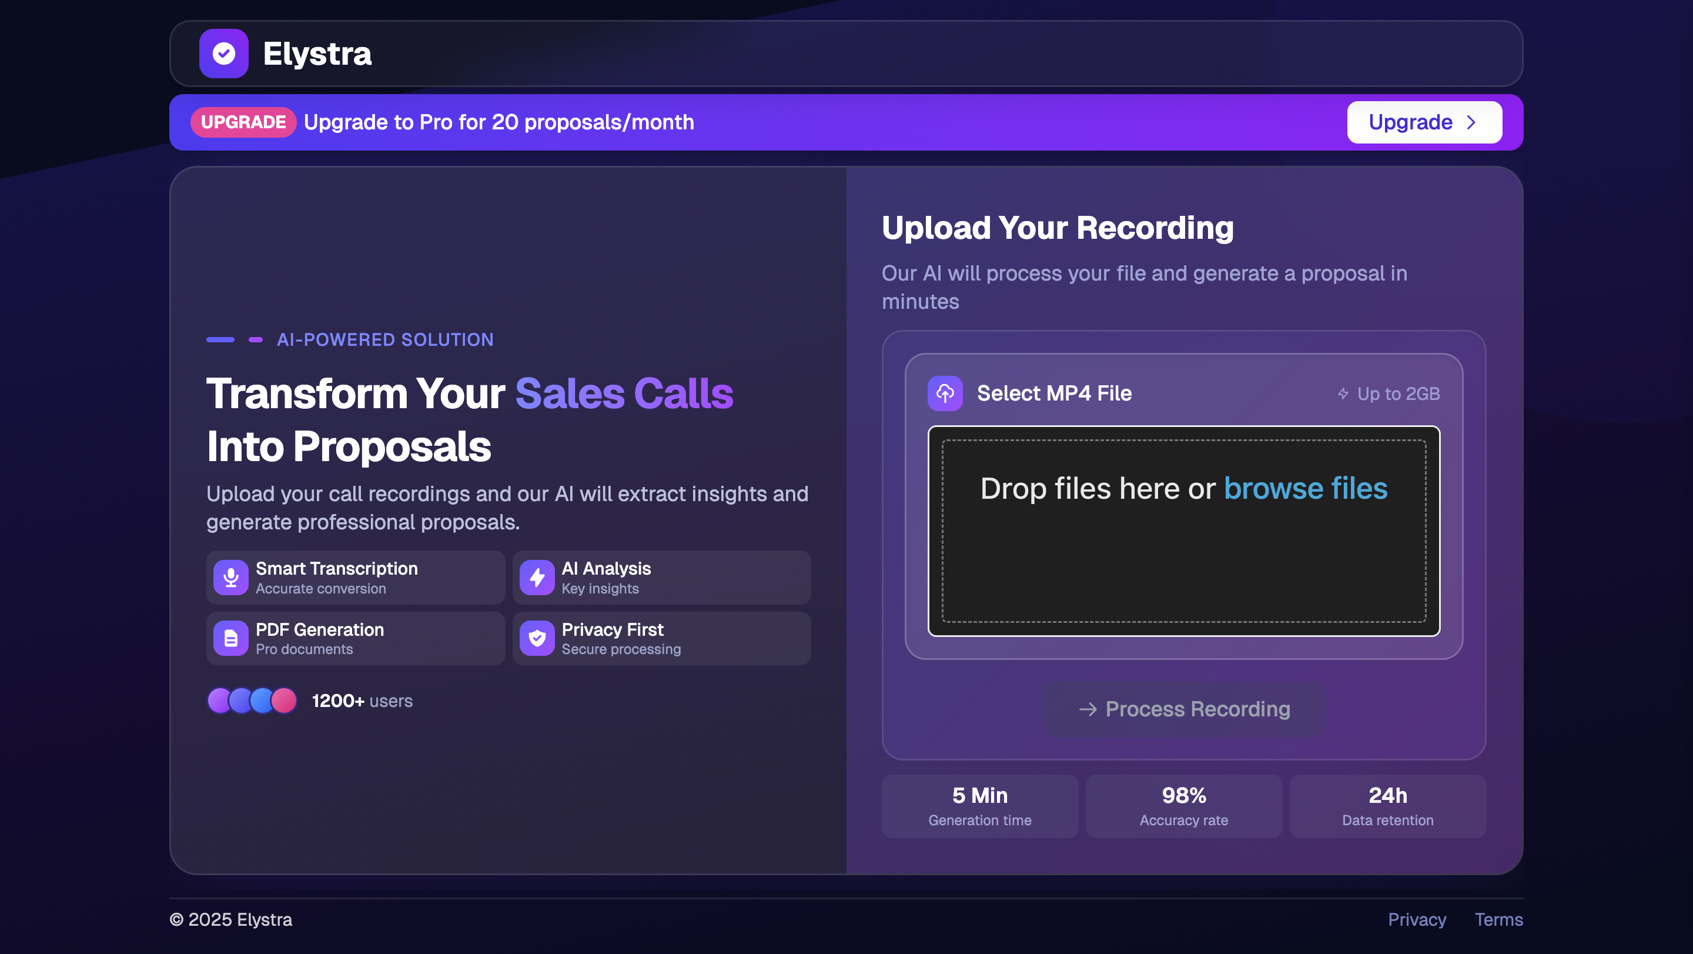Click the PDF Generation document icon
Image resolution: width=1693 pixels, height=954 pixels.
pos(230,638)
